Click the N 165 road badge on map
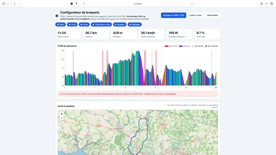Viewport: 276px width, 155px height. tap(99, 126)
